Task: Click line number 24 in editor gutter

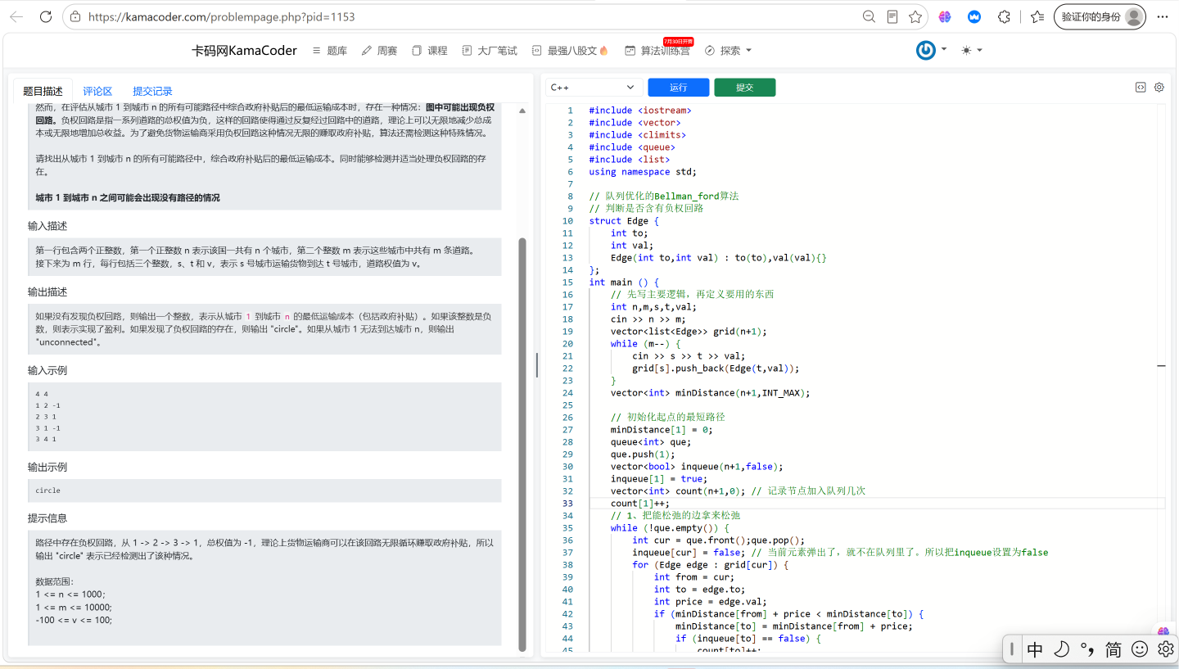Action: coord(567,393)
